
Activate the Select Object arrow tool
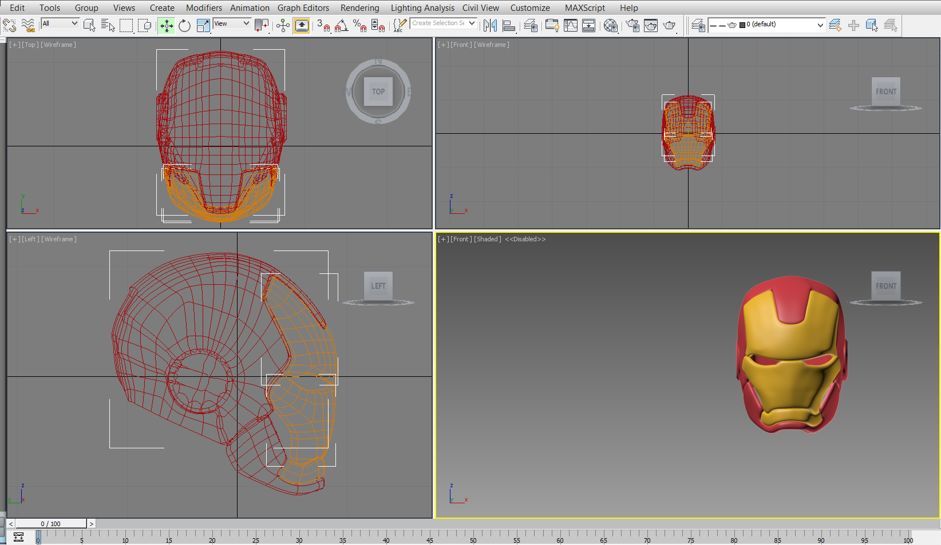coord(89,25)
